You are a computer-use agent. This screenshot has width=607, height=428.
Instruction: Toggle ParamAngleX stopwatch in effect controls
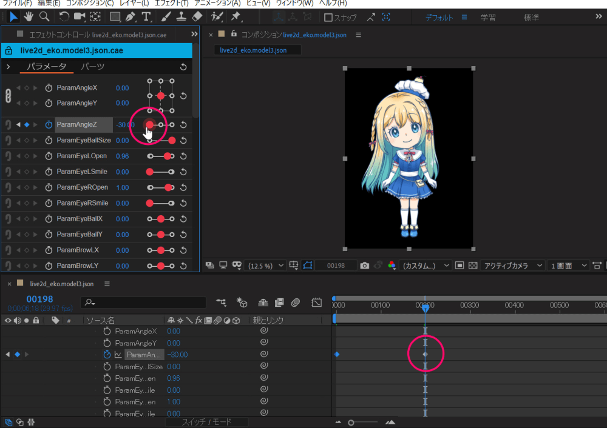[x=49, y=88]
